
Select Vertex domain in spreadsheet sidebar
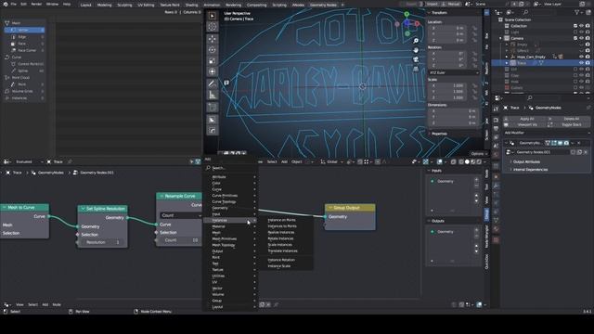click(x=25, y=30)
